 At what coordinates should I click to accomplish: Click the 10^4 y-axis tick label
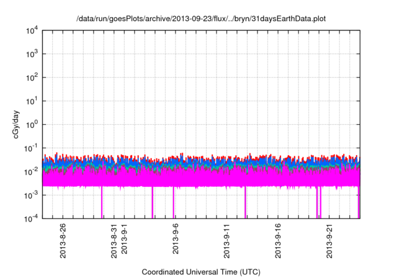click(x=33, y=31)
